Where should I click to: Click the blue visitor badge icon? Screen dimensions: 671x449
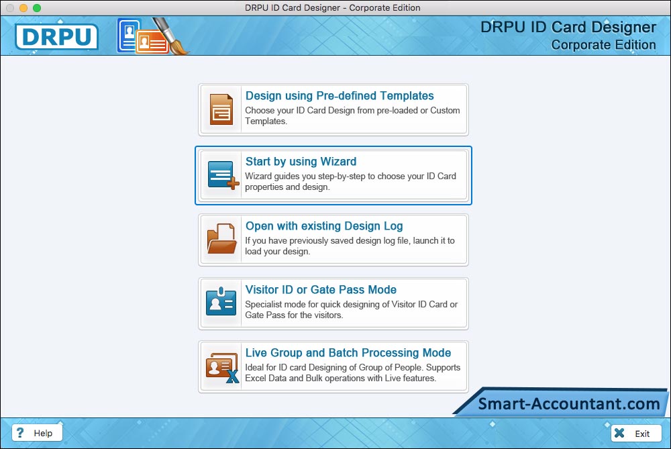(x=221, y=301)
